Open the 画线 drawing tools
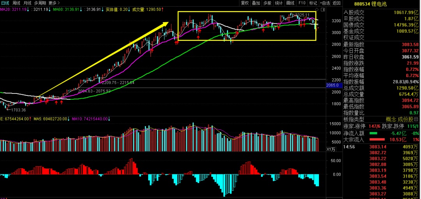The height and width of the screenshot is (199, 421). (290, 3)
